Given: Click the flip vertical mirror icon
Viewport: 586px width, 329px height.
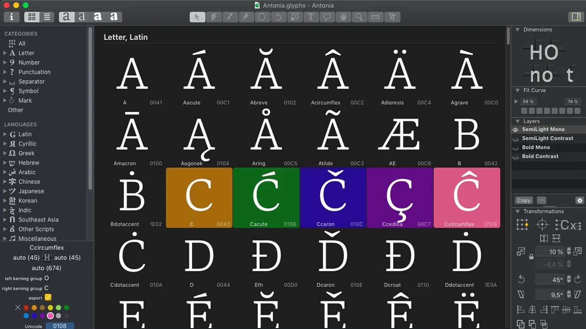Looking at the screenshot, I should [556, 238].
